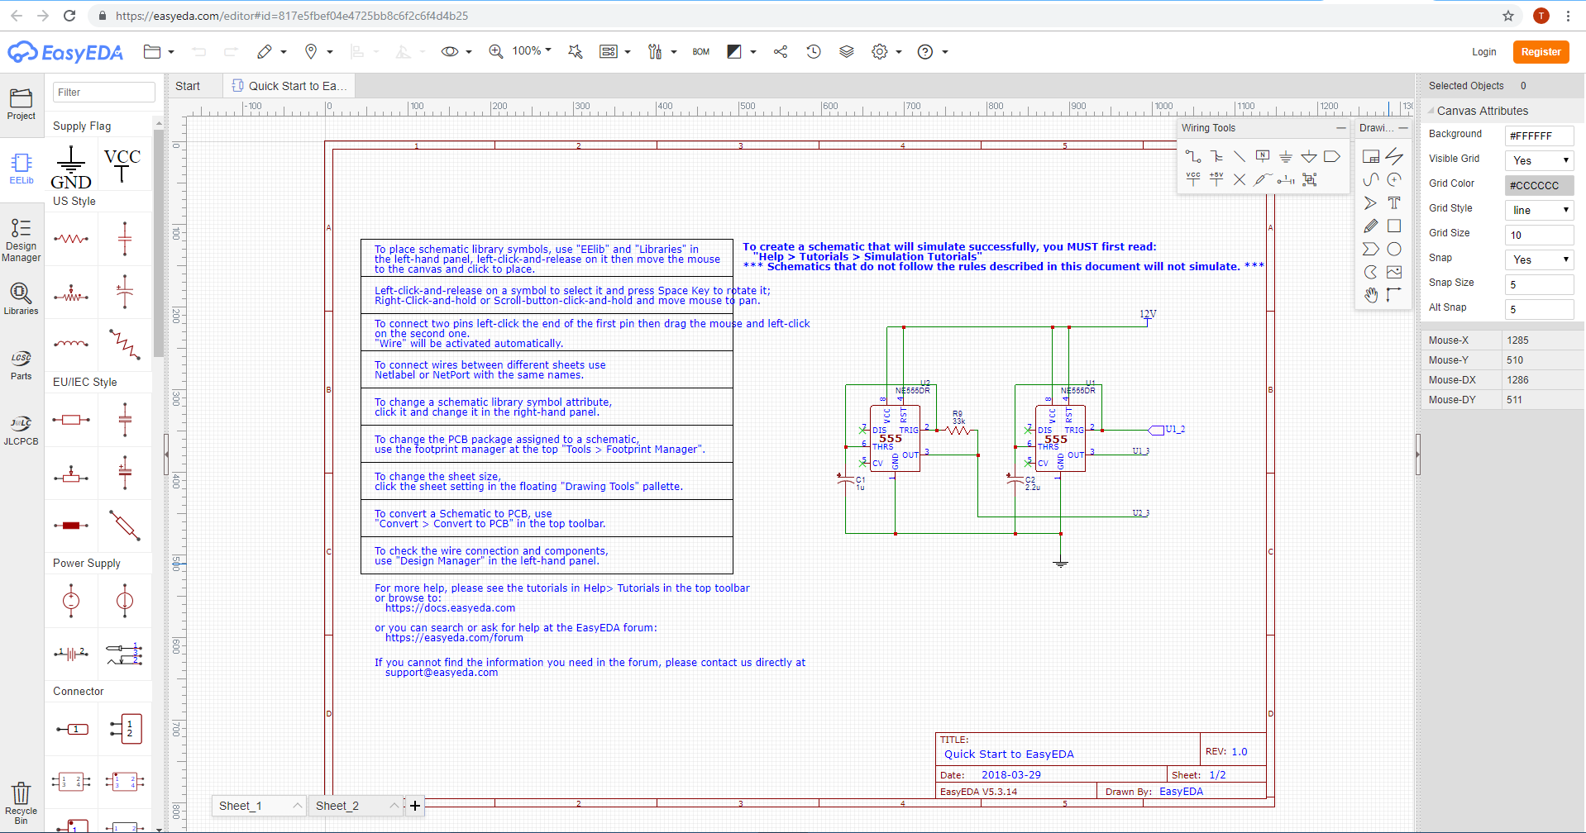
Task: Open the Design Manager panel
Action: 21,240
